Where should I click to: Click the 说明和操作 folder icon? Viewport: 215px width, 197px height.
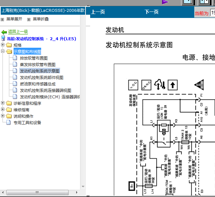point(9,116)
